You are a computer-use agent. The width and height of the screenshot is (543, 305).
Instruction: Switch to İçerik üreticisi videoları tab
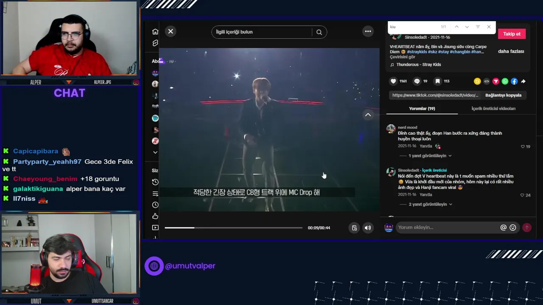click(x=493, y=108)
